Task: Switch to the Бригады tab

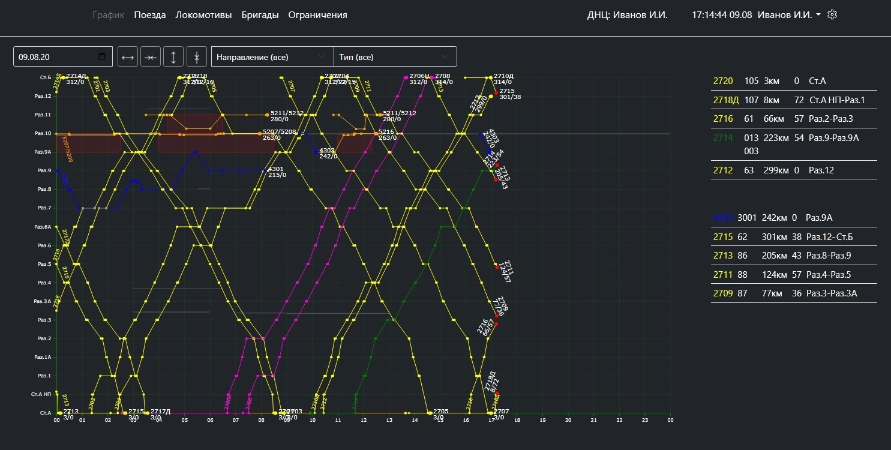Action: tap(260, 14)
